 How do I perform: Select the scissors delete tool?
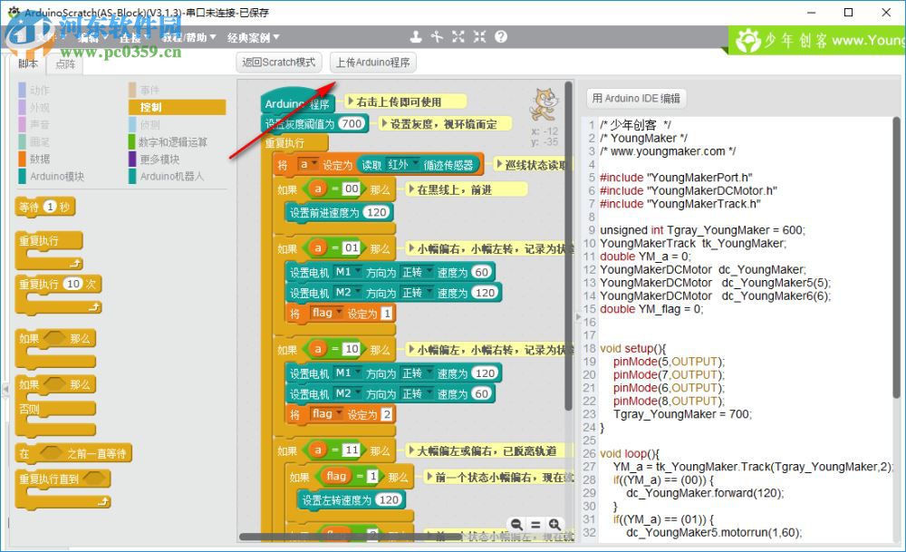click(x=436, y=36)
